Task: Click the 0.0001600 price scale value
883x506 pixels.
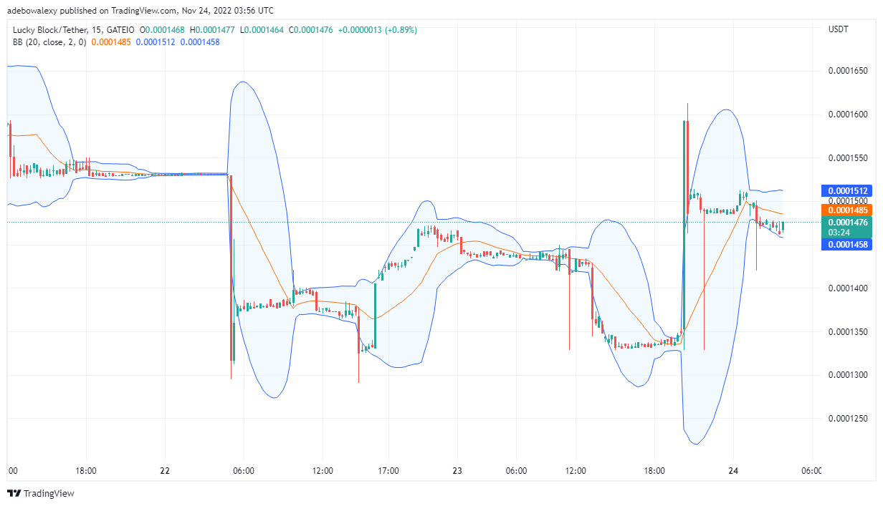Action: 848,115
